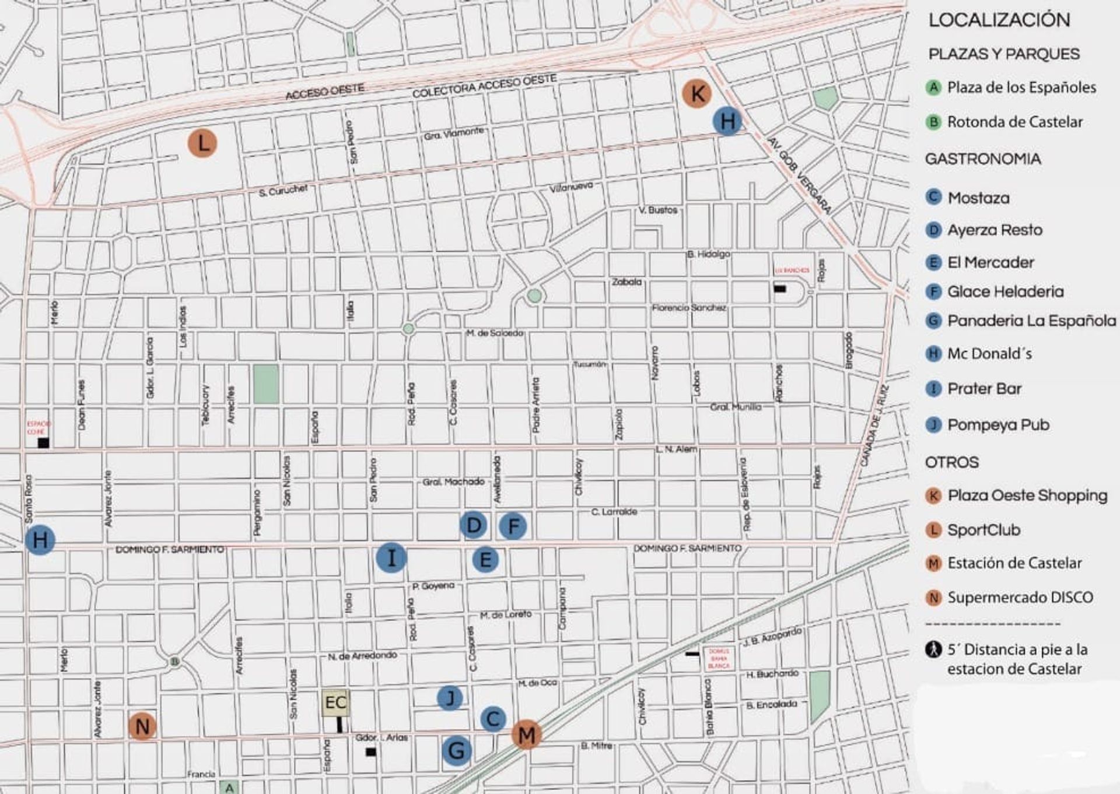Click the 'CAÑADA DE J. RUIZ' street label
The height and width of the screenshot is (794, 1120).
pos(874,425)
